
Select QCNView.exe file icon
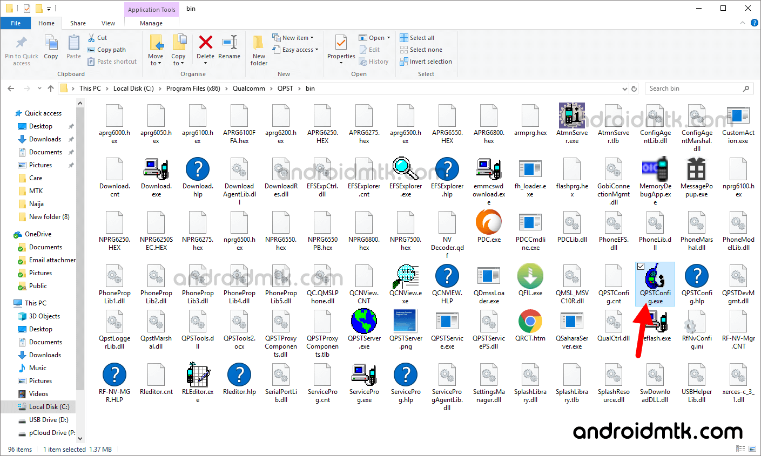[406, 276]
